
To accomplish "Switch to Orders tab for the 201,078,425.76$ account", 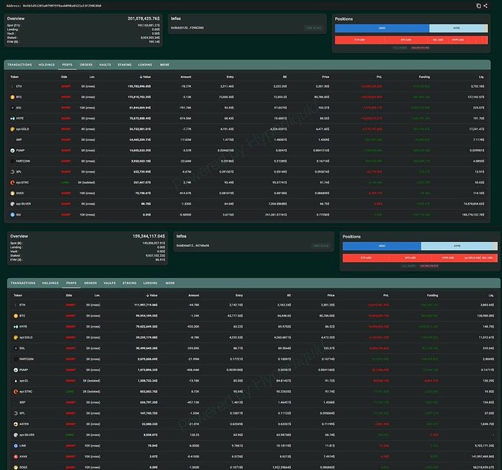I will point(86,65).
